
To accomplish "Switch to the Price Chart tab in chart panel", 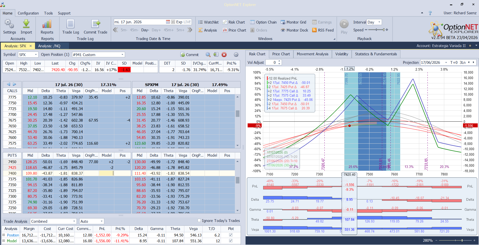I will [281, 54].
